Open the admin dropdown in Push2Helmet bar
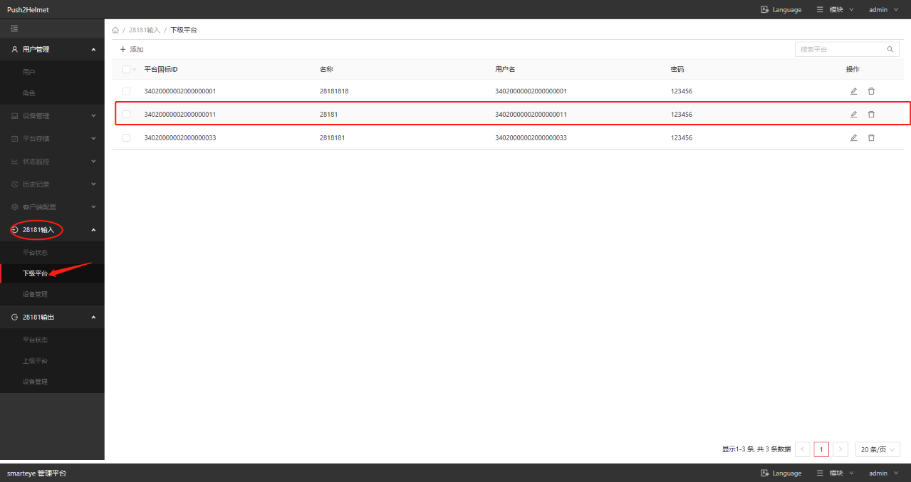Screen dimensions: 911x482 click(x=883, y=9)
